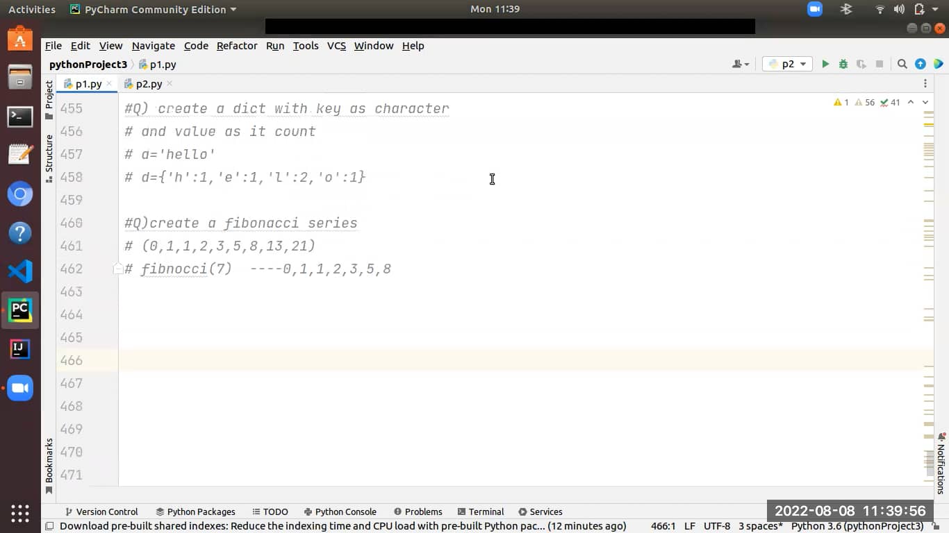The image size is (949, 533).
Task: Open the Python 3.6 interpreter selector
Action: tap(857, 526)
